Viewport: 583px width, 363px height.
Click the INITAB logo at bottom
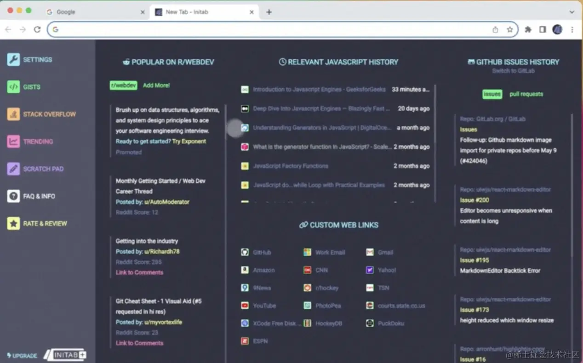pyautogui.click(x=65, y=355)
